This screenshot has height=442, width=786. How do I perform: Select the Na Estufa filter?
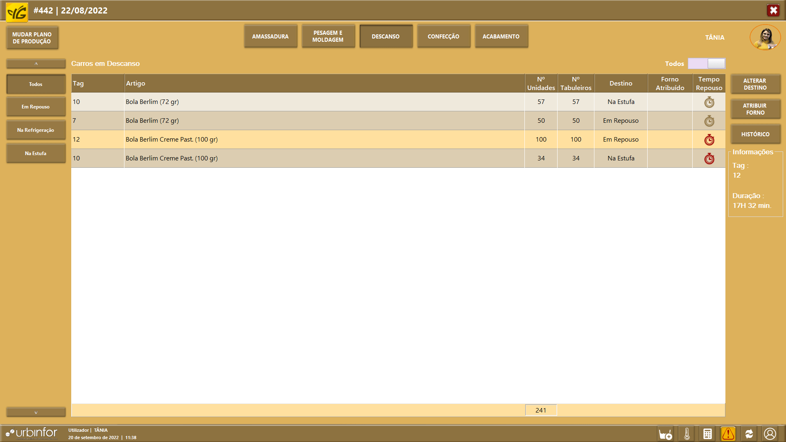36,153
